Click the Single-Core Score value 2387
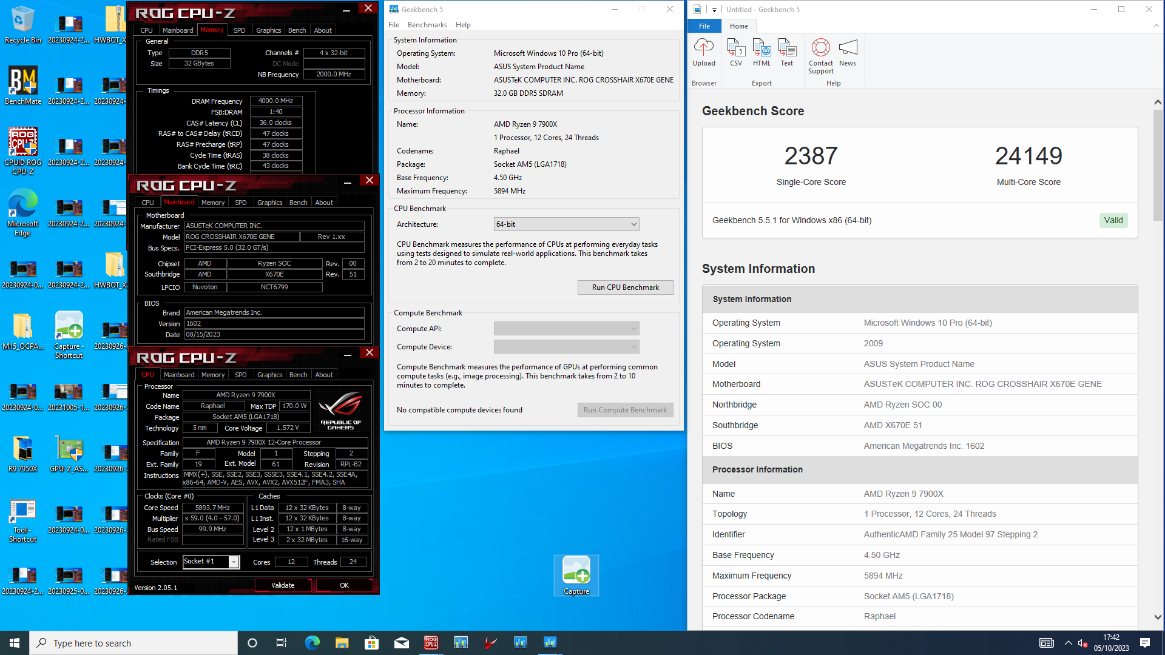Image resolution: width=1165 pixels, height=655 pixels. (x=811, y=156)
